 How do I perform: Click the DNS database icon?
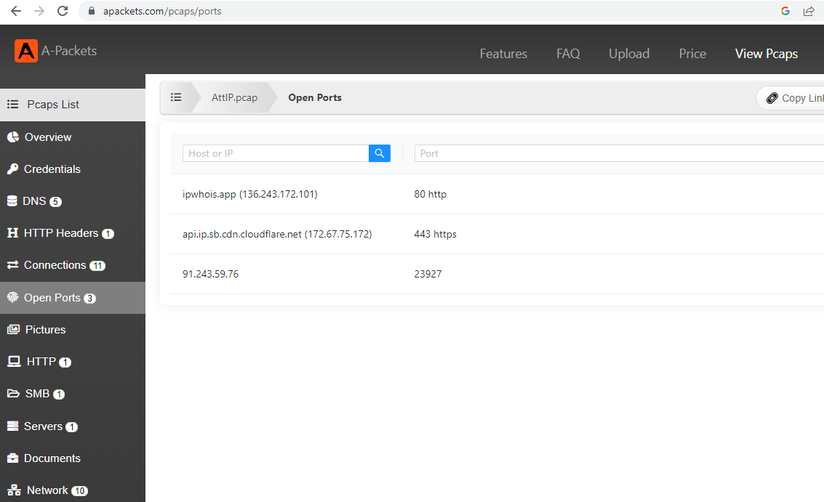click(12, 201)
